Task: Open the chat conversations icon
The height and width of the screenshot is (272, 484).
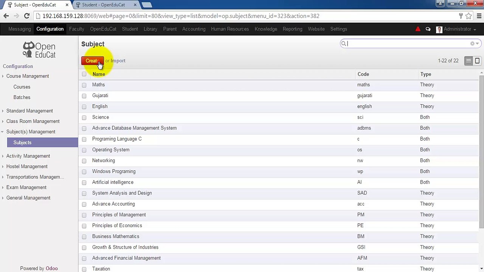Action: click(428, 29)
